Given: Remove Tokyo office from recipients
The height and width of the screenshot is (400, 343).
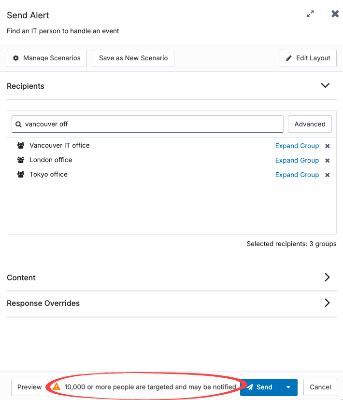Looking at the screenshot, I should pos(327,175).
